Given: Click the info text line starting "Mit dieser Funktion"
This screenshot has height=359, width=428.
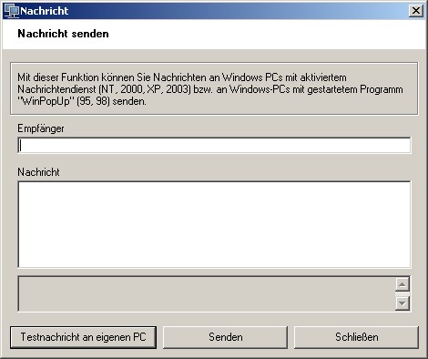Looking at the screenshot, I should coord(182,77).
